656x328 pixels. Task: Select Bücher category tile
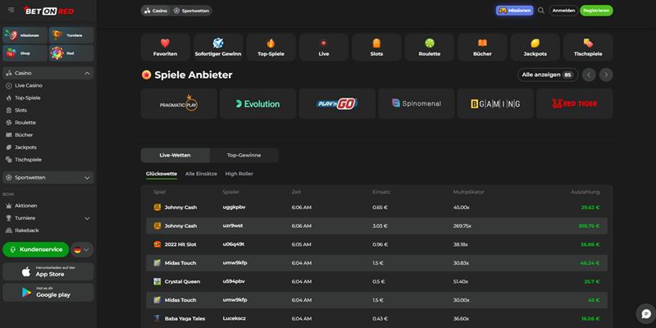tap(482, 48)
